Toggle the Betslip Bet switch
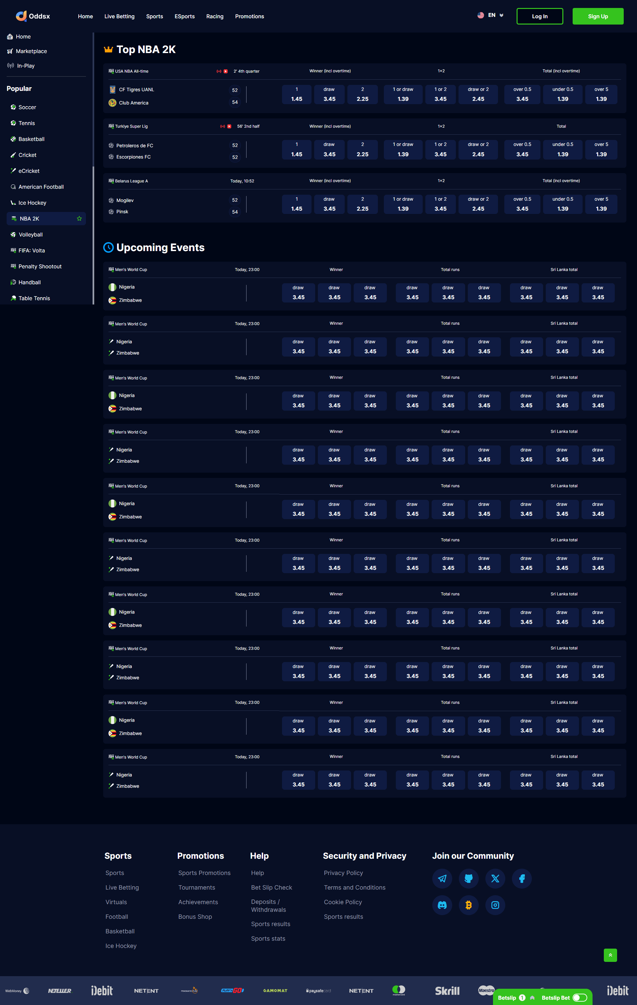 [579, 997]
